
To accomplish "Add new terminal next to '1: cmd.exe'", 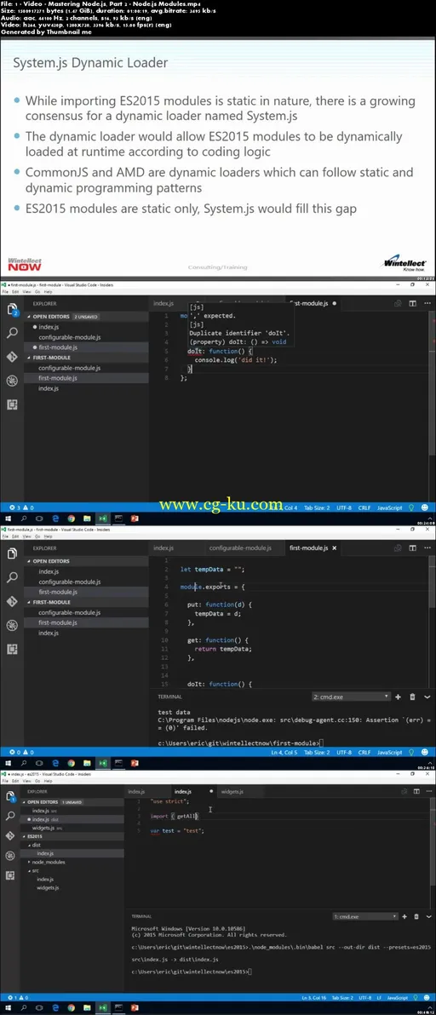I will pos(405,916).
